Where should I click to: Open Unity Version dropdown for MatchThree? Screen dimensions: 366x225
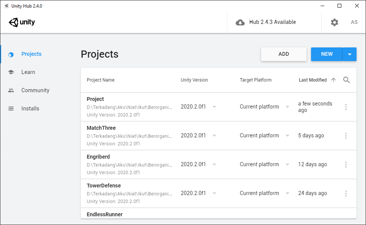[214, 136]
